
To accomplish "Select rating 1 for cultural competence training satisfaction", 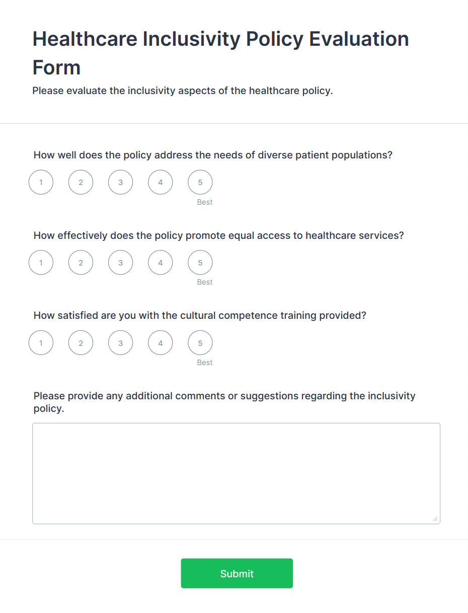I will [41, 342].
